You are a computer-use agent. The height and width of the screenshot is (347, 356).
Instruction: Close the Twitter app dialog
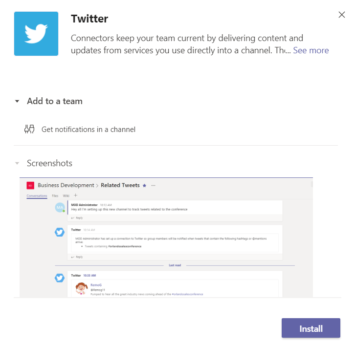pyautogui.click(x=342, y=15)
